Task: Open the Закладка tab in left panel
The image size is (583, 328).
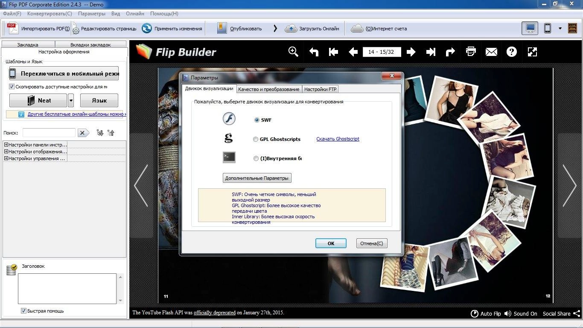Action: point(28,44)
